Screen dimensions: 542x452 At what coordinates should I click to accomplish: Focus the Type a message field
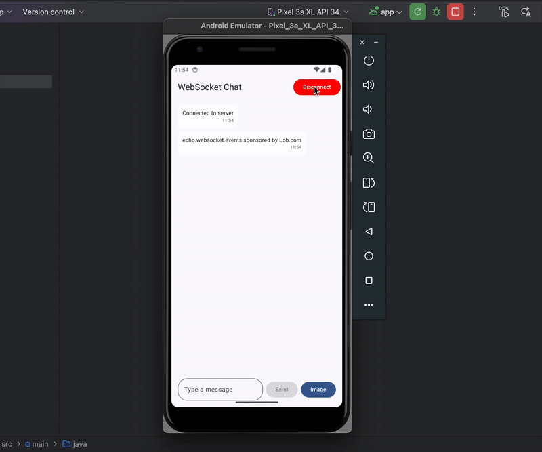coord(220,390)
